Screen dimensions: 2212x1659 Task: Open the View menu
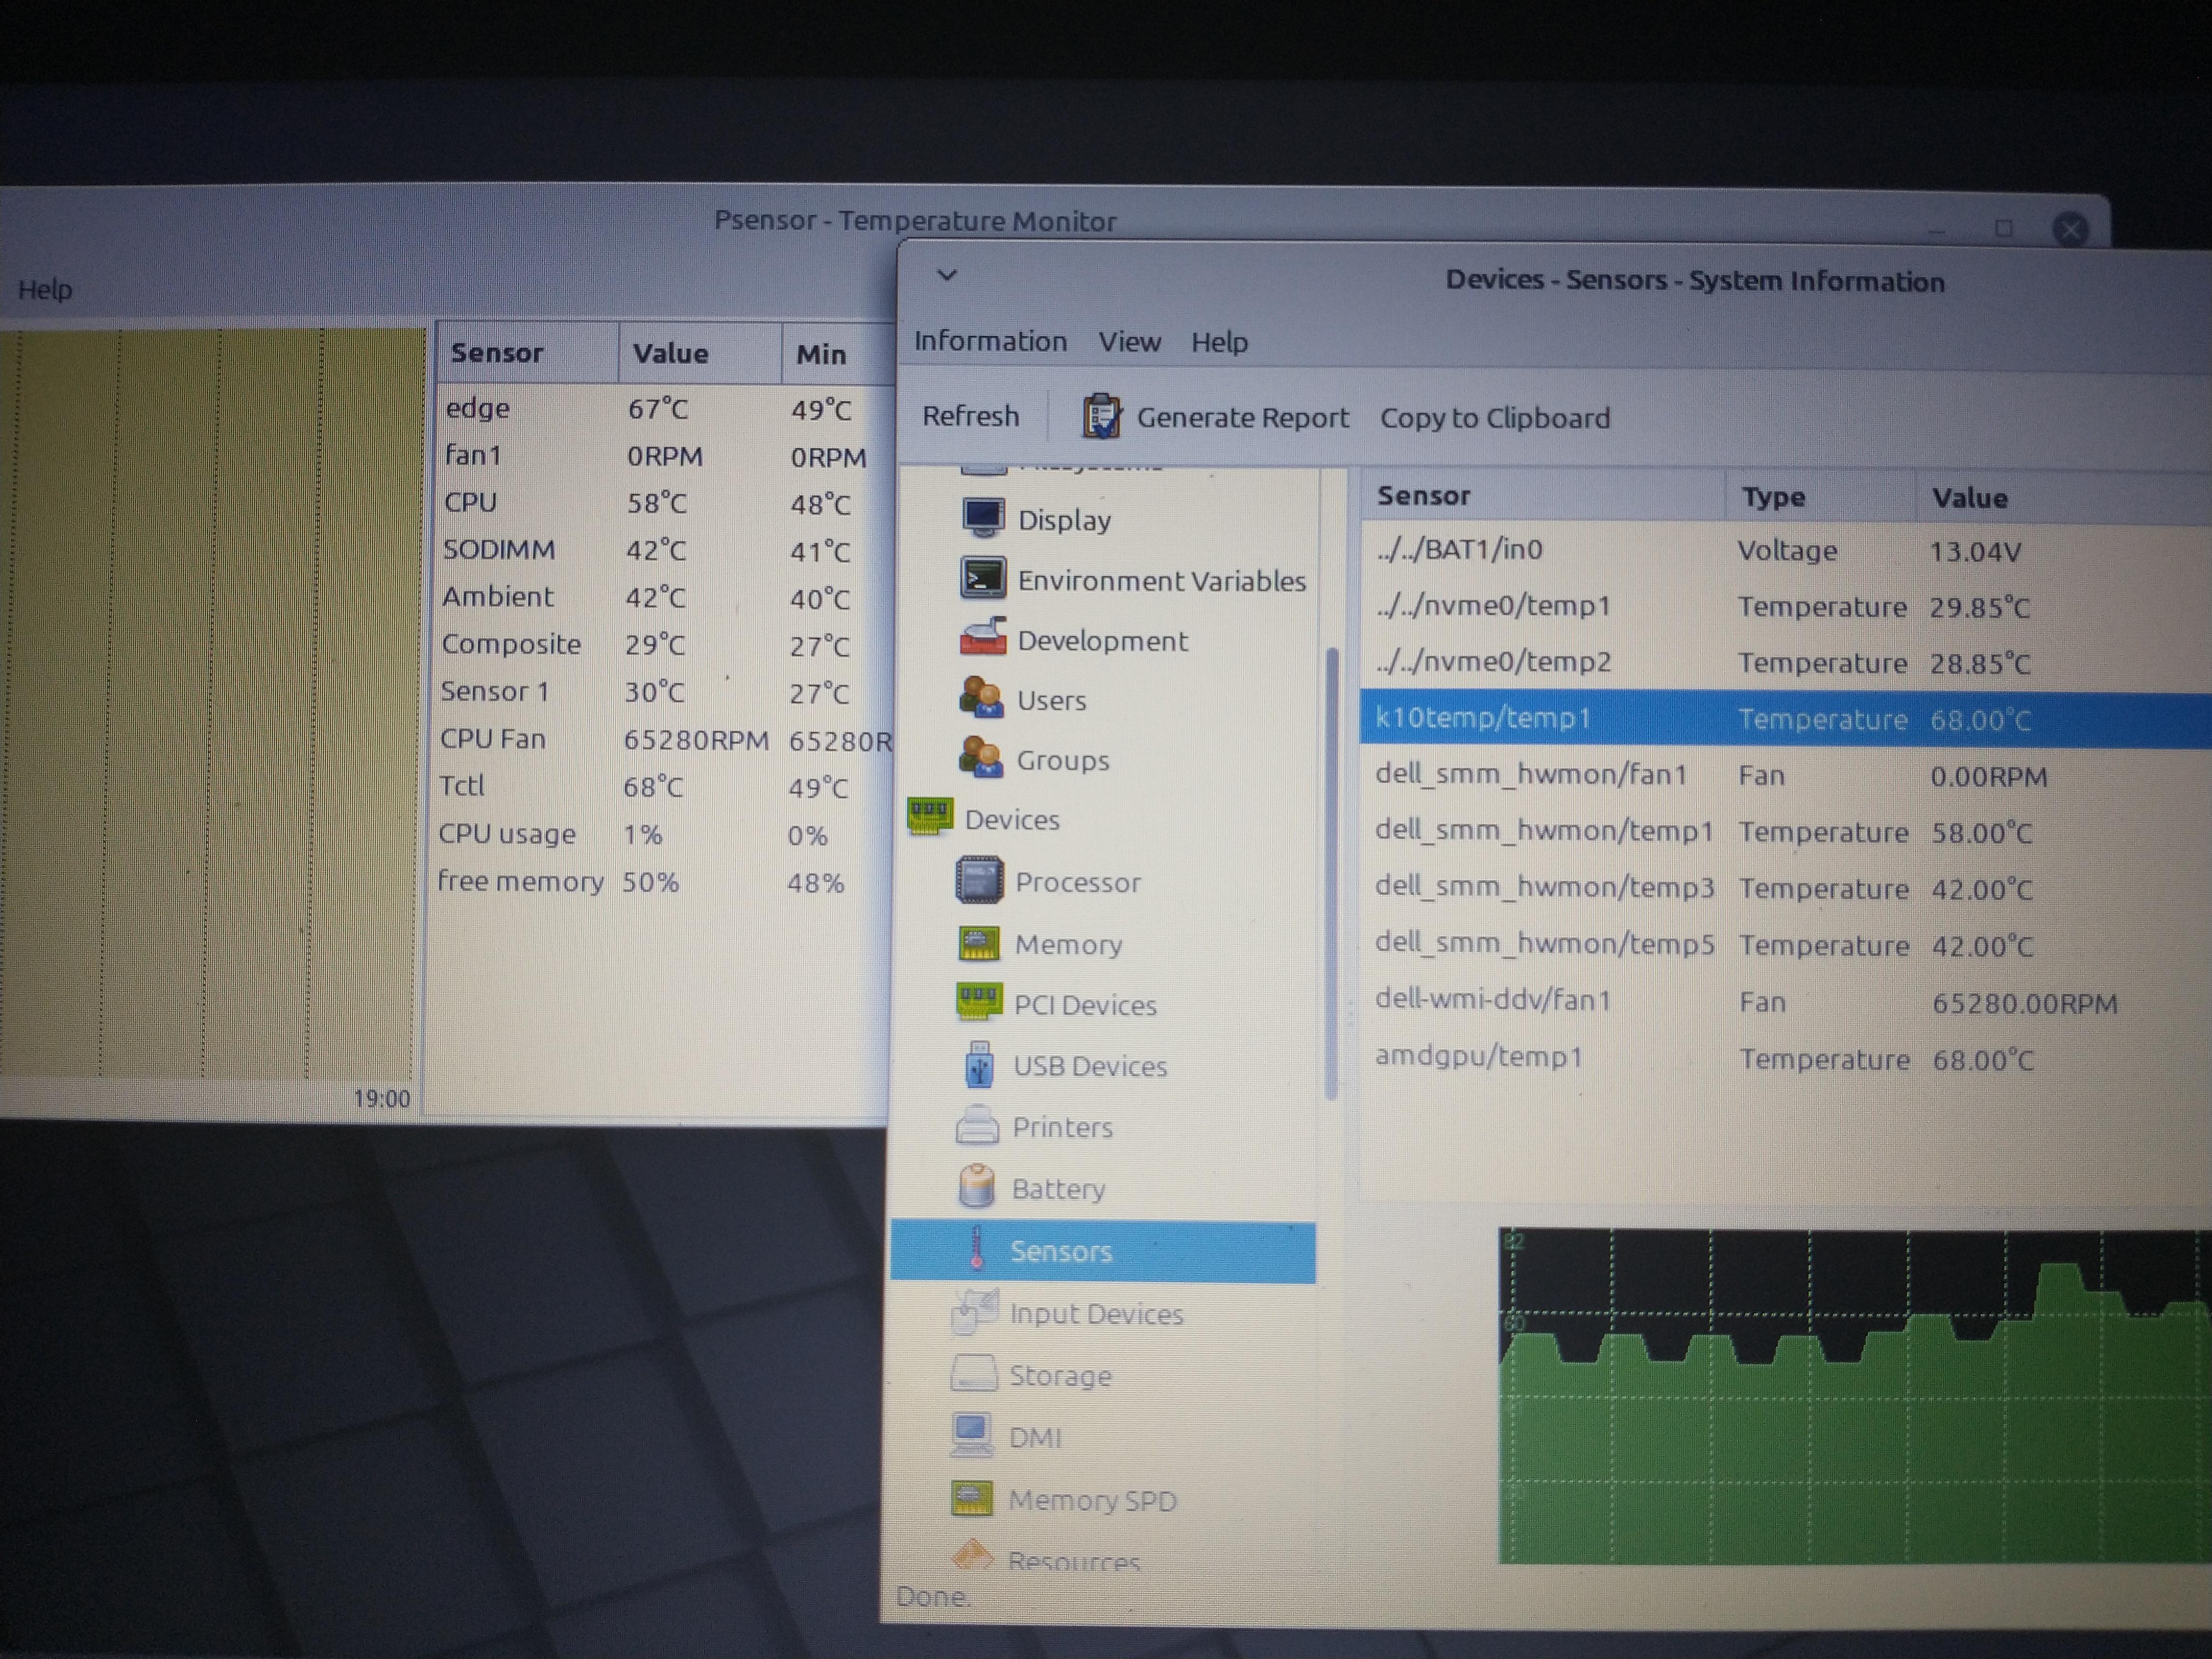point(1129,342)
